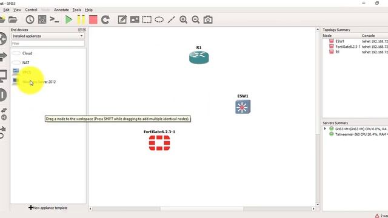
Task: Select the draw ellipse tool
Action: tap(159, 19)
